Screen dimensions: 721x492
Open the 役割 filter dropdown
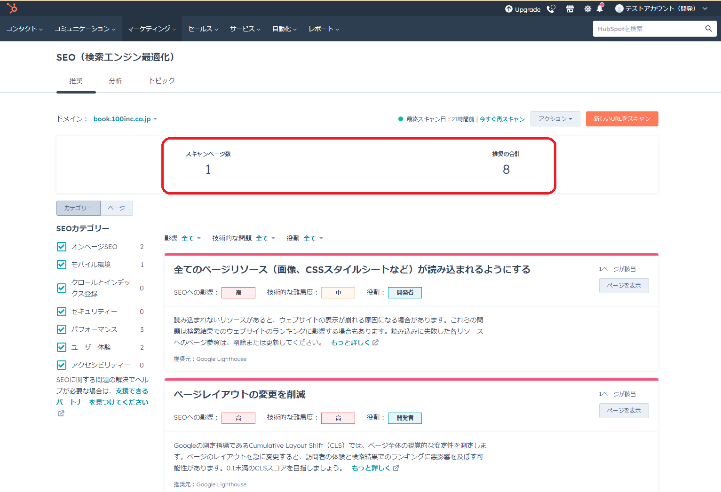point(313,238)
